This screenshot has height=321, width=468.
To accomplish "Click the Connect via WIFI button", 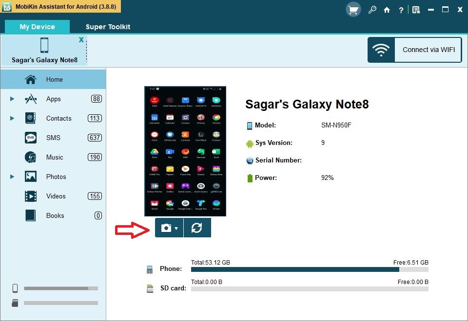I will tap(414, 50).
